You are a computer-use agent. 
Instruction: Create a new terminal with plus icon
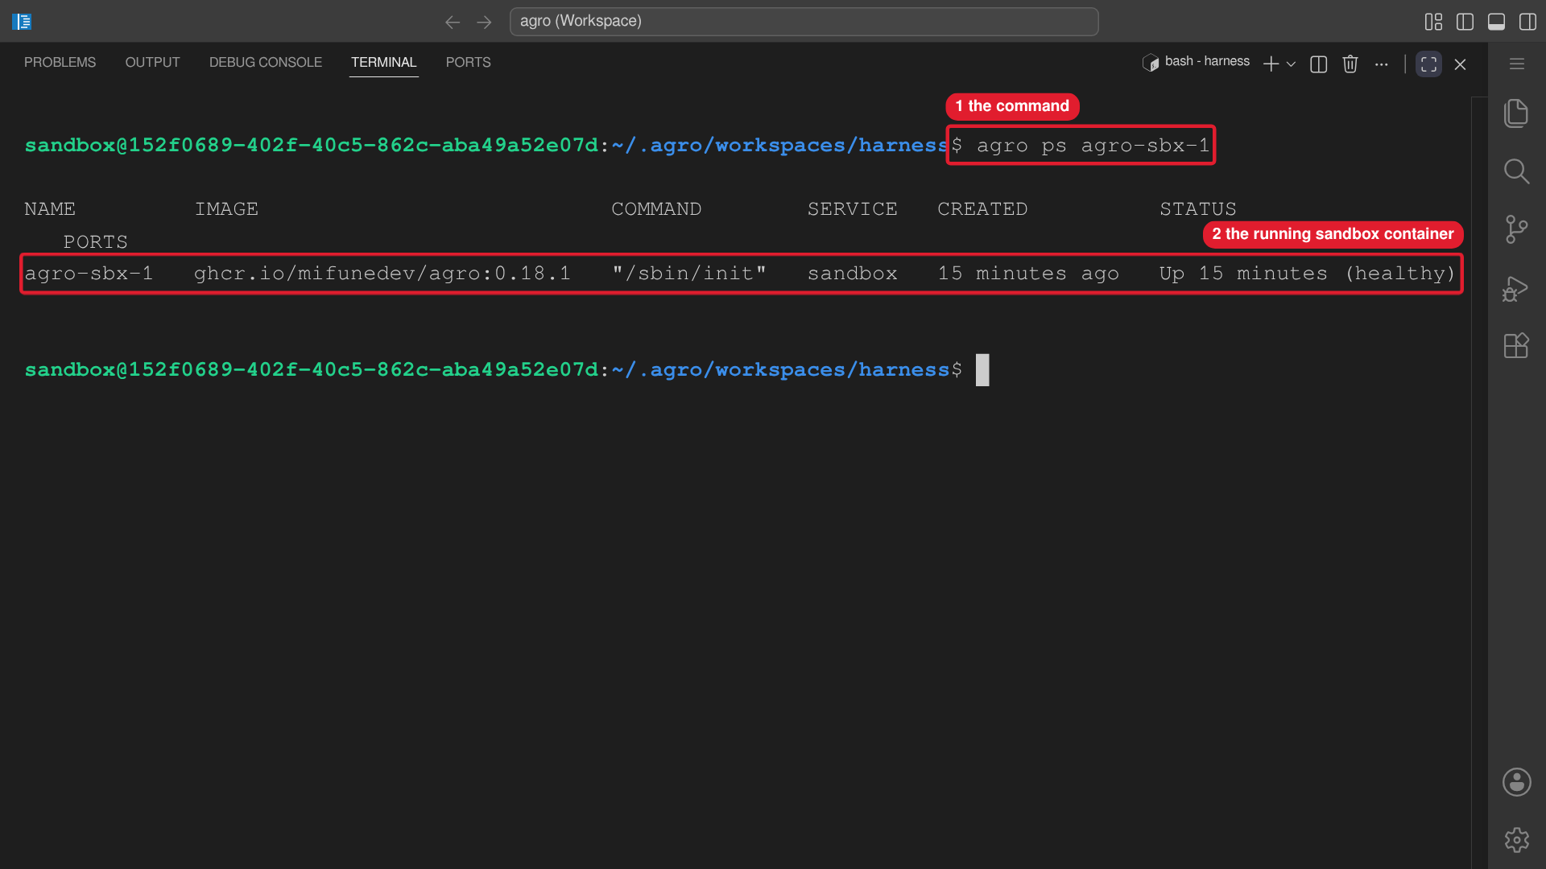[x=1271, y=64]
